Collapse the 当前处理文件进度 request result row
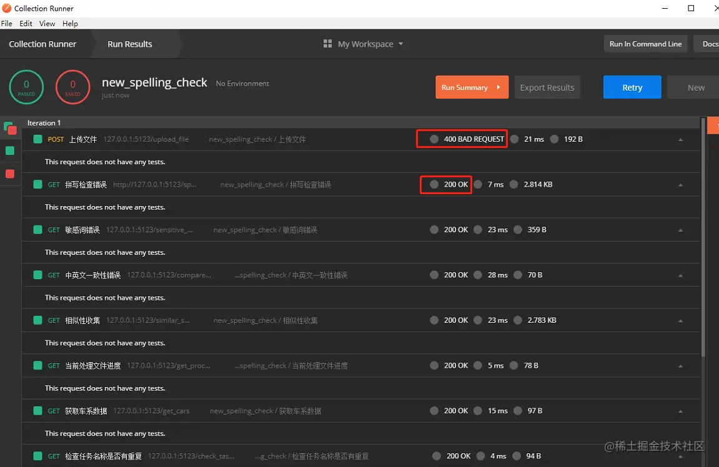Image resolution: width=719 pixels, height=467 pixels. tap(680, 366)
